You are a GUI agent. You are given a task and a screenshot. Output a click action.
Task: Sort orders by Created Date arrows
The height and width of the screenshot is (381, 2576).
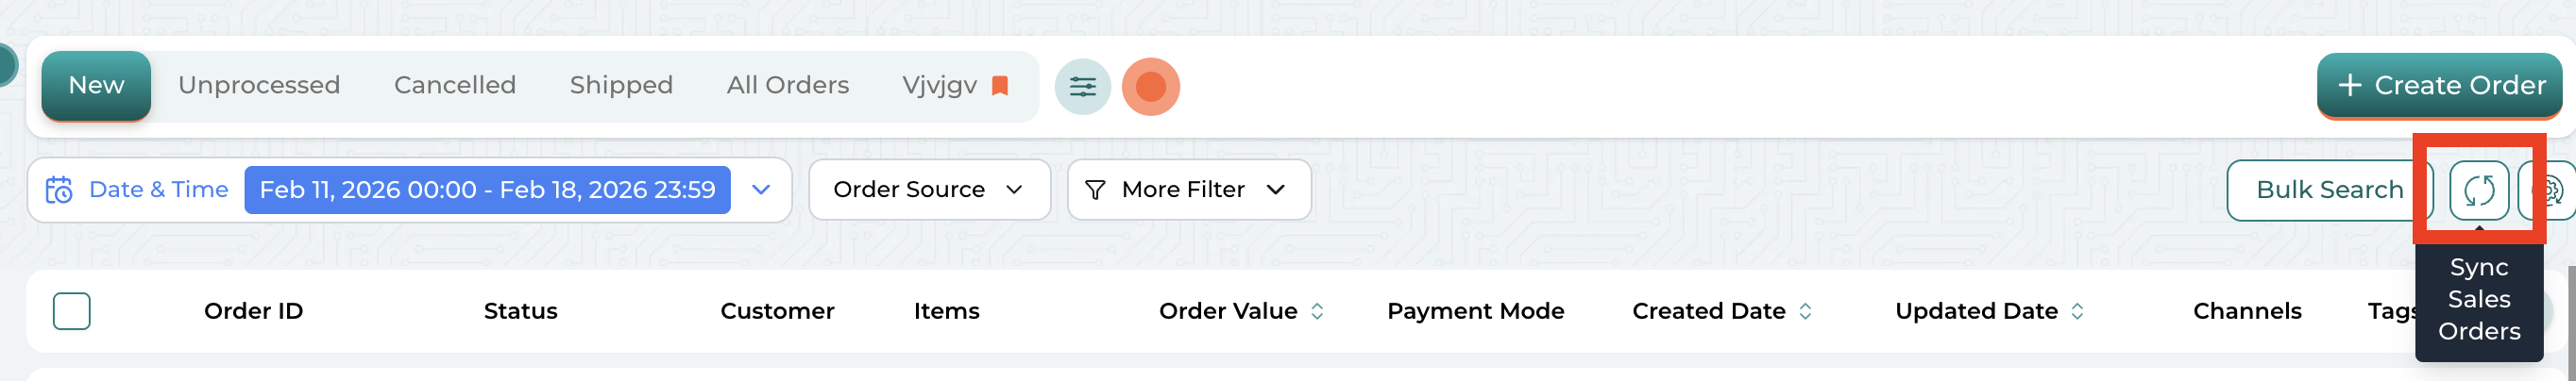[x=1805, y=311]
